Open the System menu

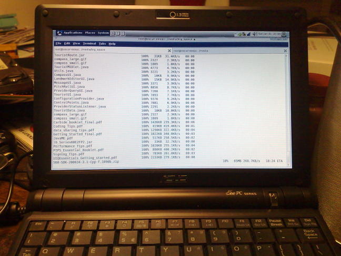coord(103,33)
